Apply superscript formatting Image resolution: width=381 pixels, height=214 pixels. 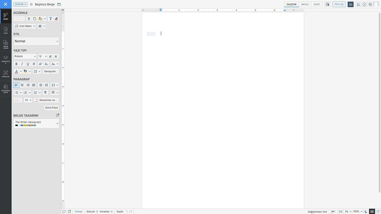pyautogui.click(x=40, y=63)
